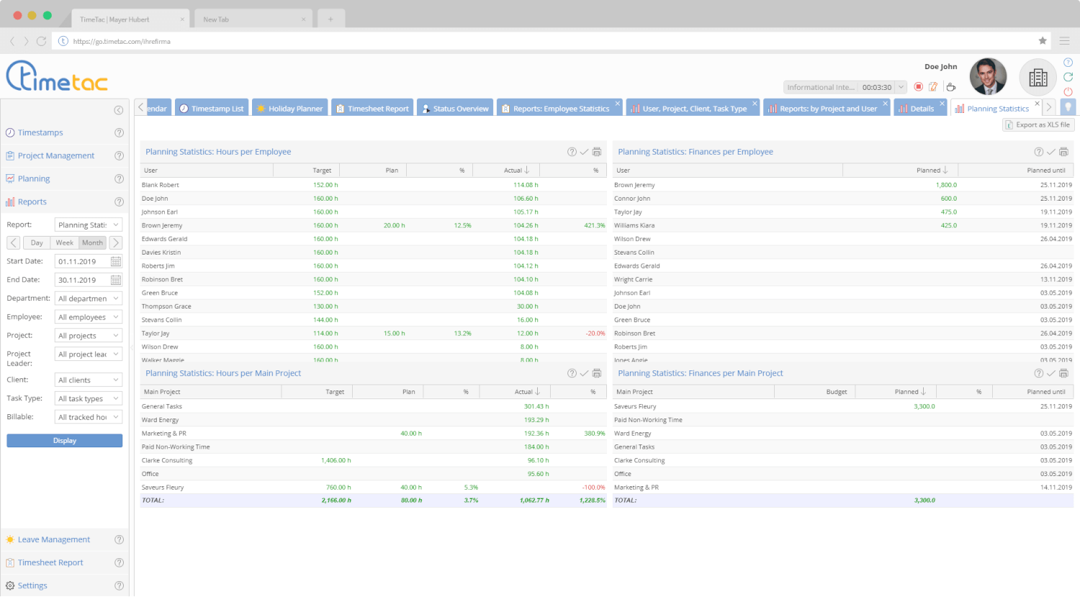Viewport: 1080px width, 607px height.
Task: Select the Week period toggle
Action: [65, 243]
